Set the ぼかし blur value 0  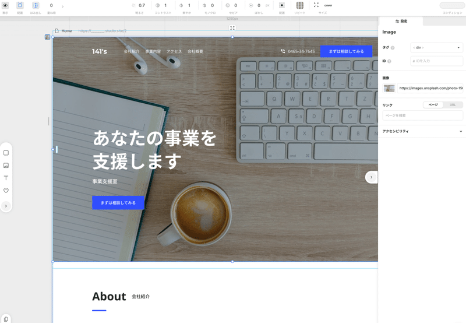point(259,5)
